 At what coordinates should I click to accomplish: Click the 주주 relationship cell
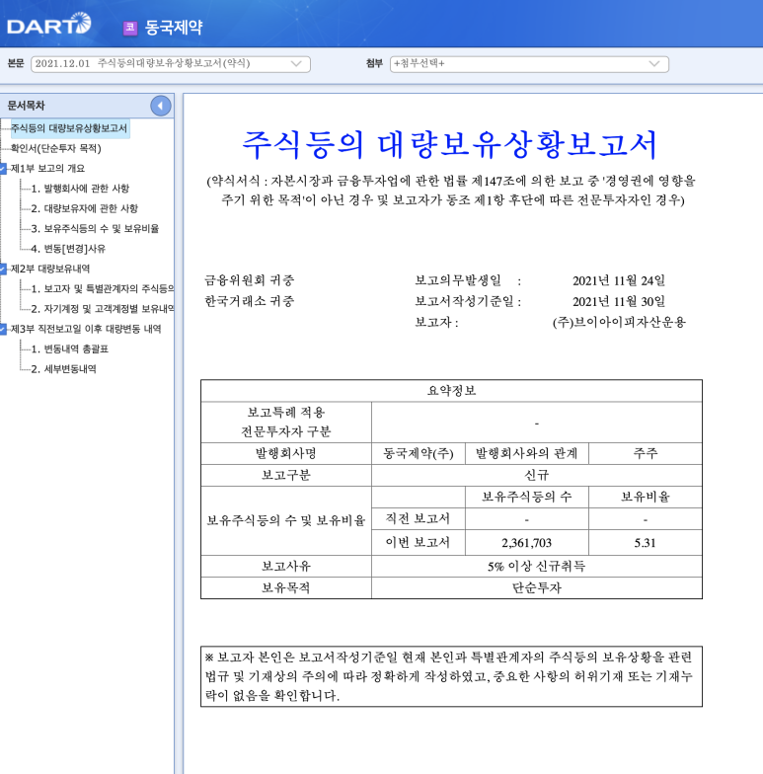click(x=646, y=454)
